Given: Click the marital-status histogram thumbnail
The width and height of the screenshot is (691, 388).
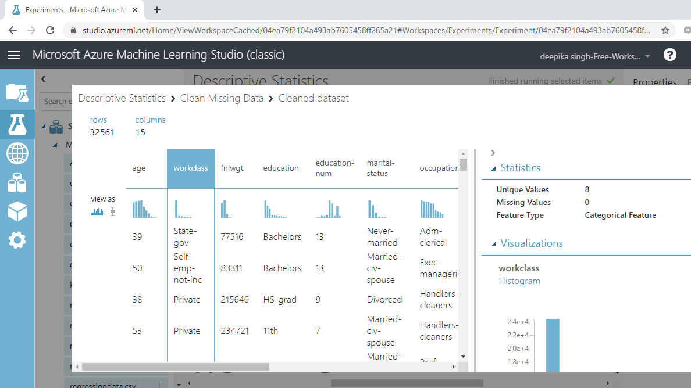Looking at the screenshot, I should click(377, 209).
